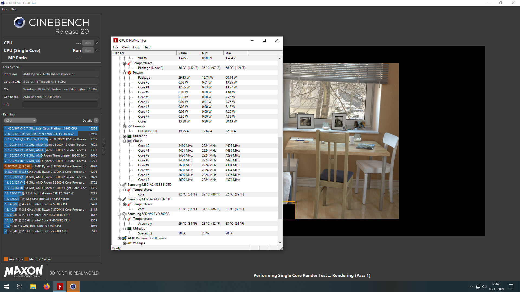Open the CPU ranking dropdown

pyautogui.click(x=20, y=121)
